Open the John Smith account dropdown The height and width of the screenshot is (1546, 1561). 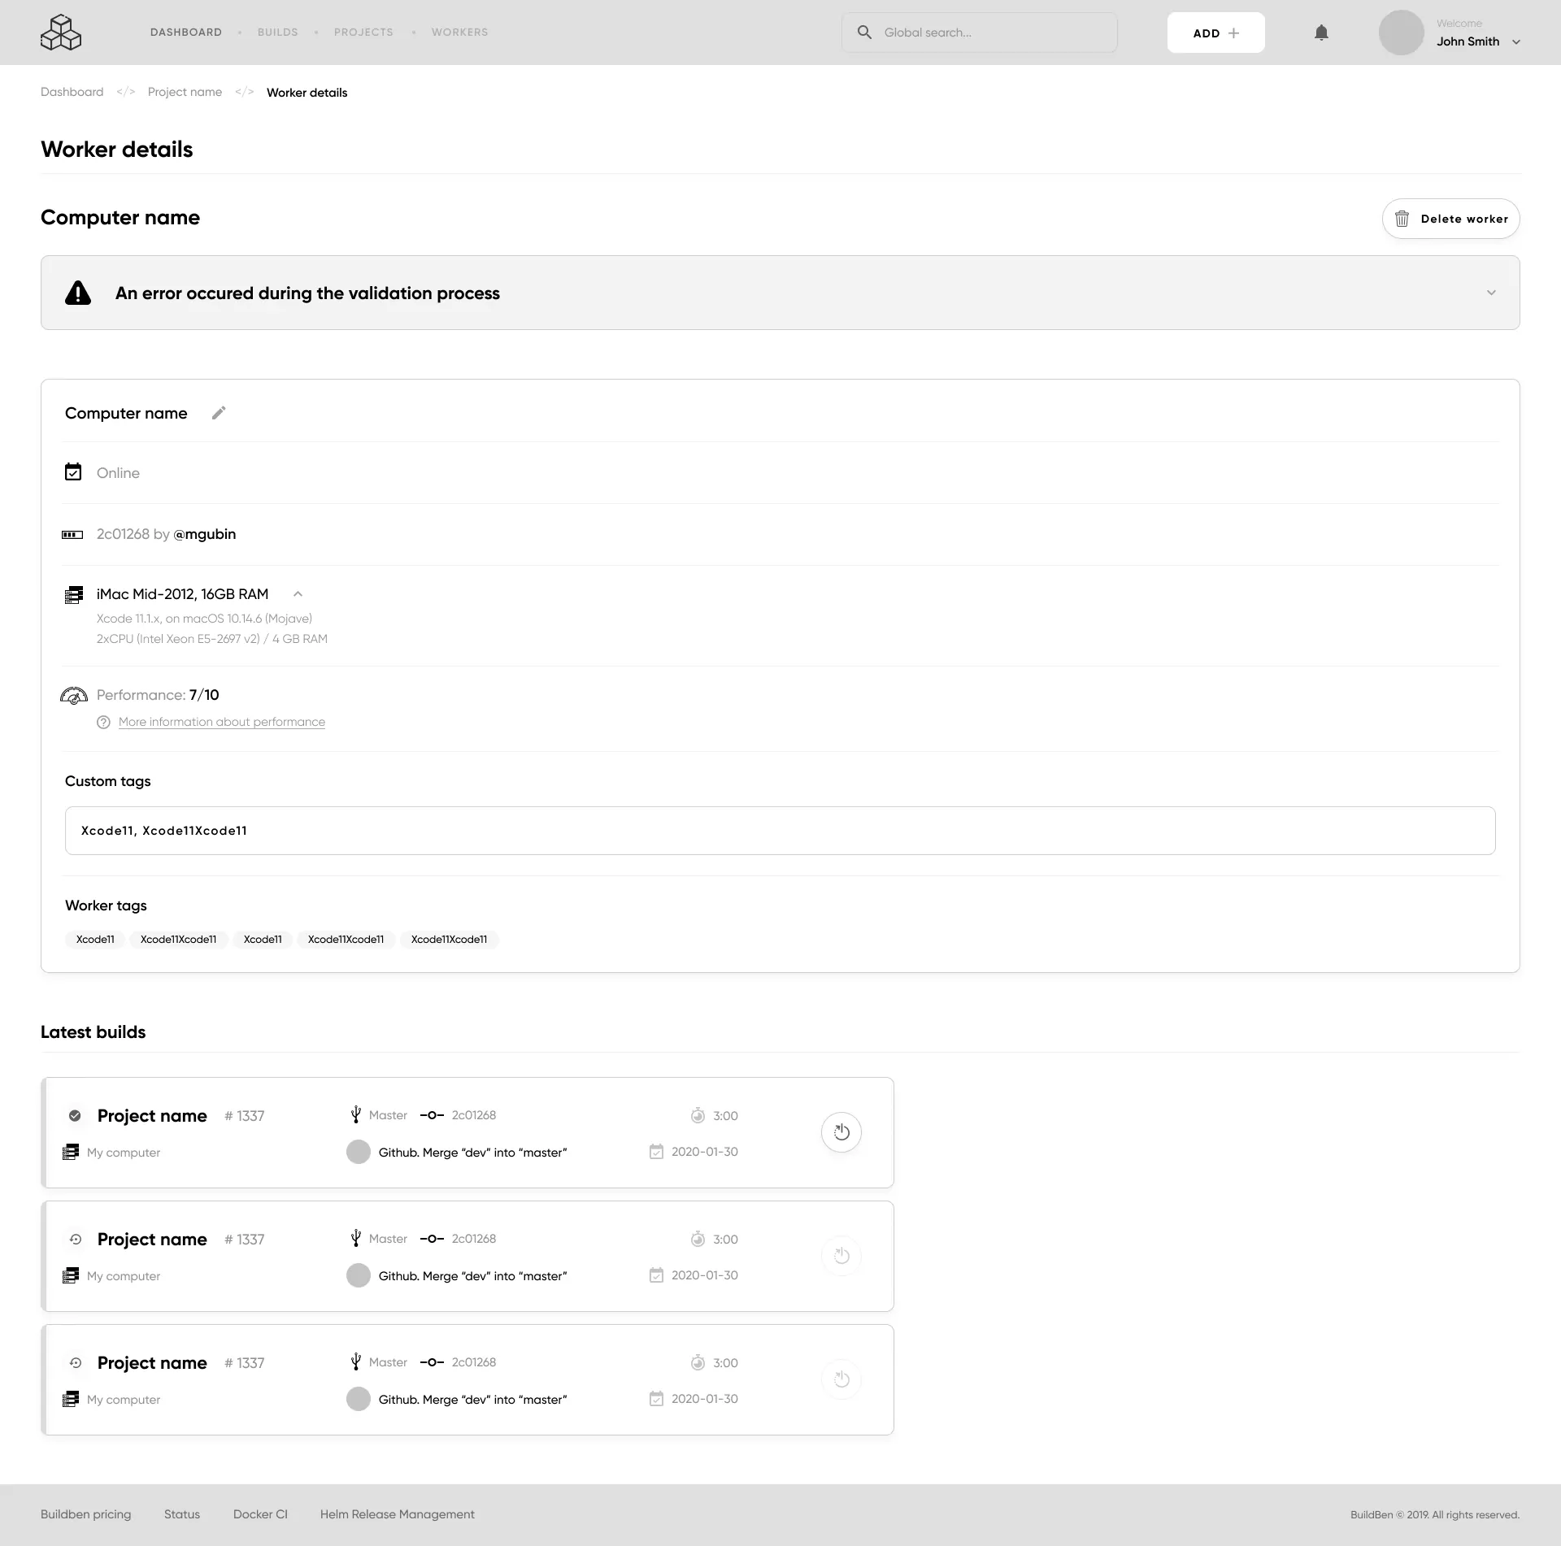(1476, 41)
